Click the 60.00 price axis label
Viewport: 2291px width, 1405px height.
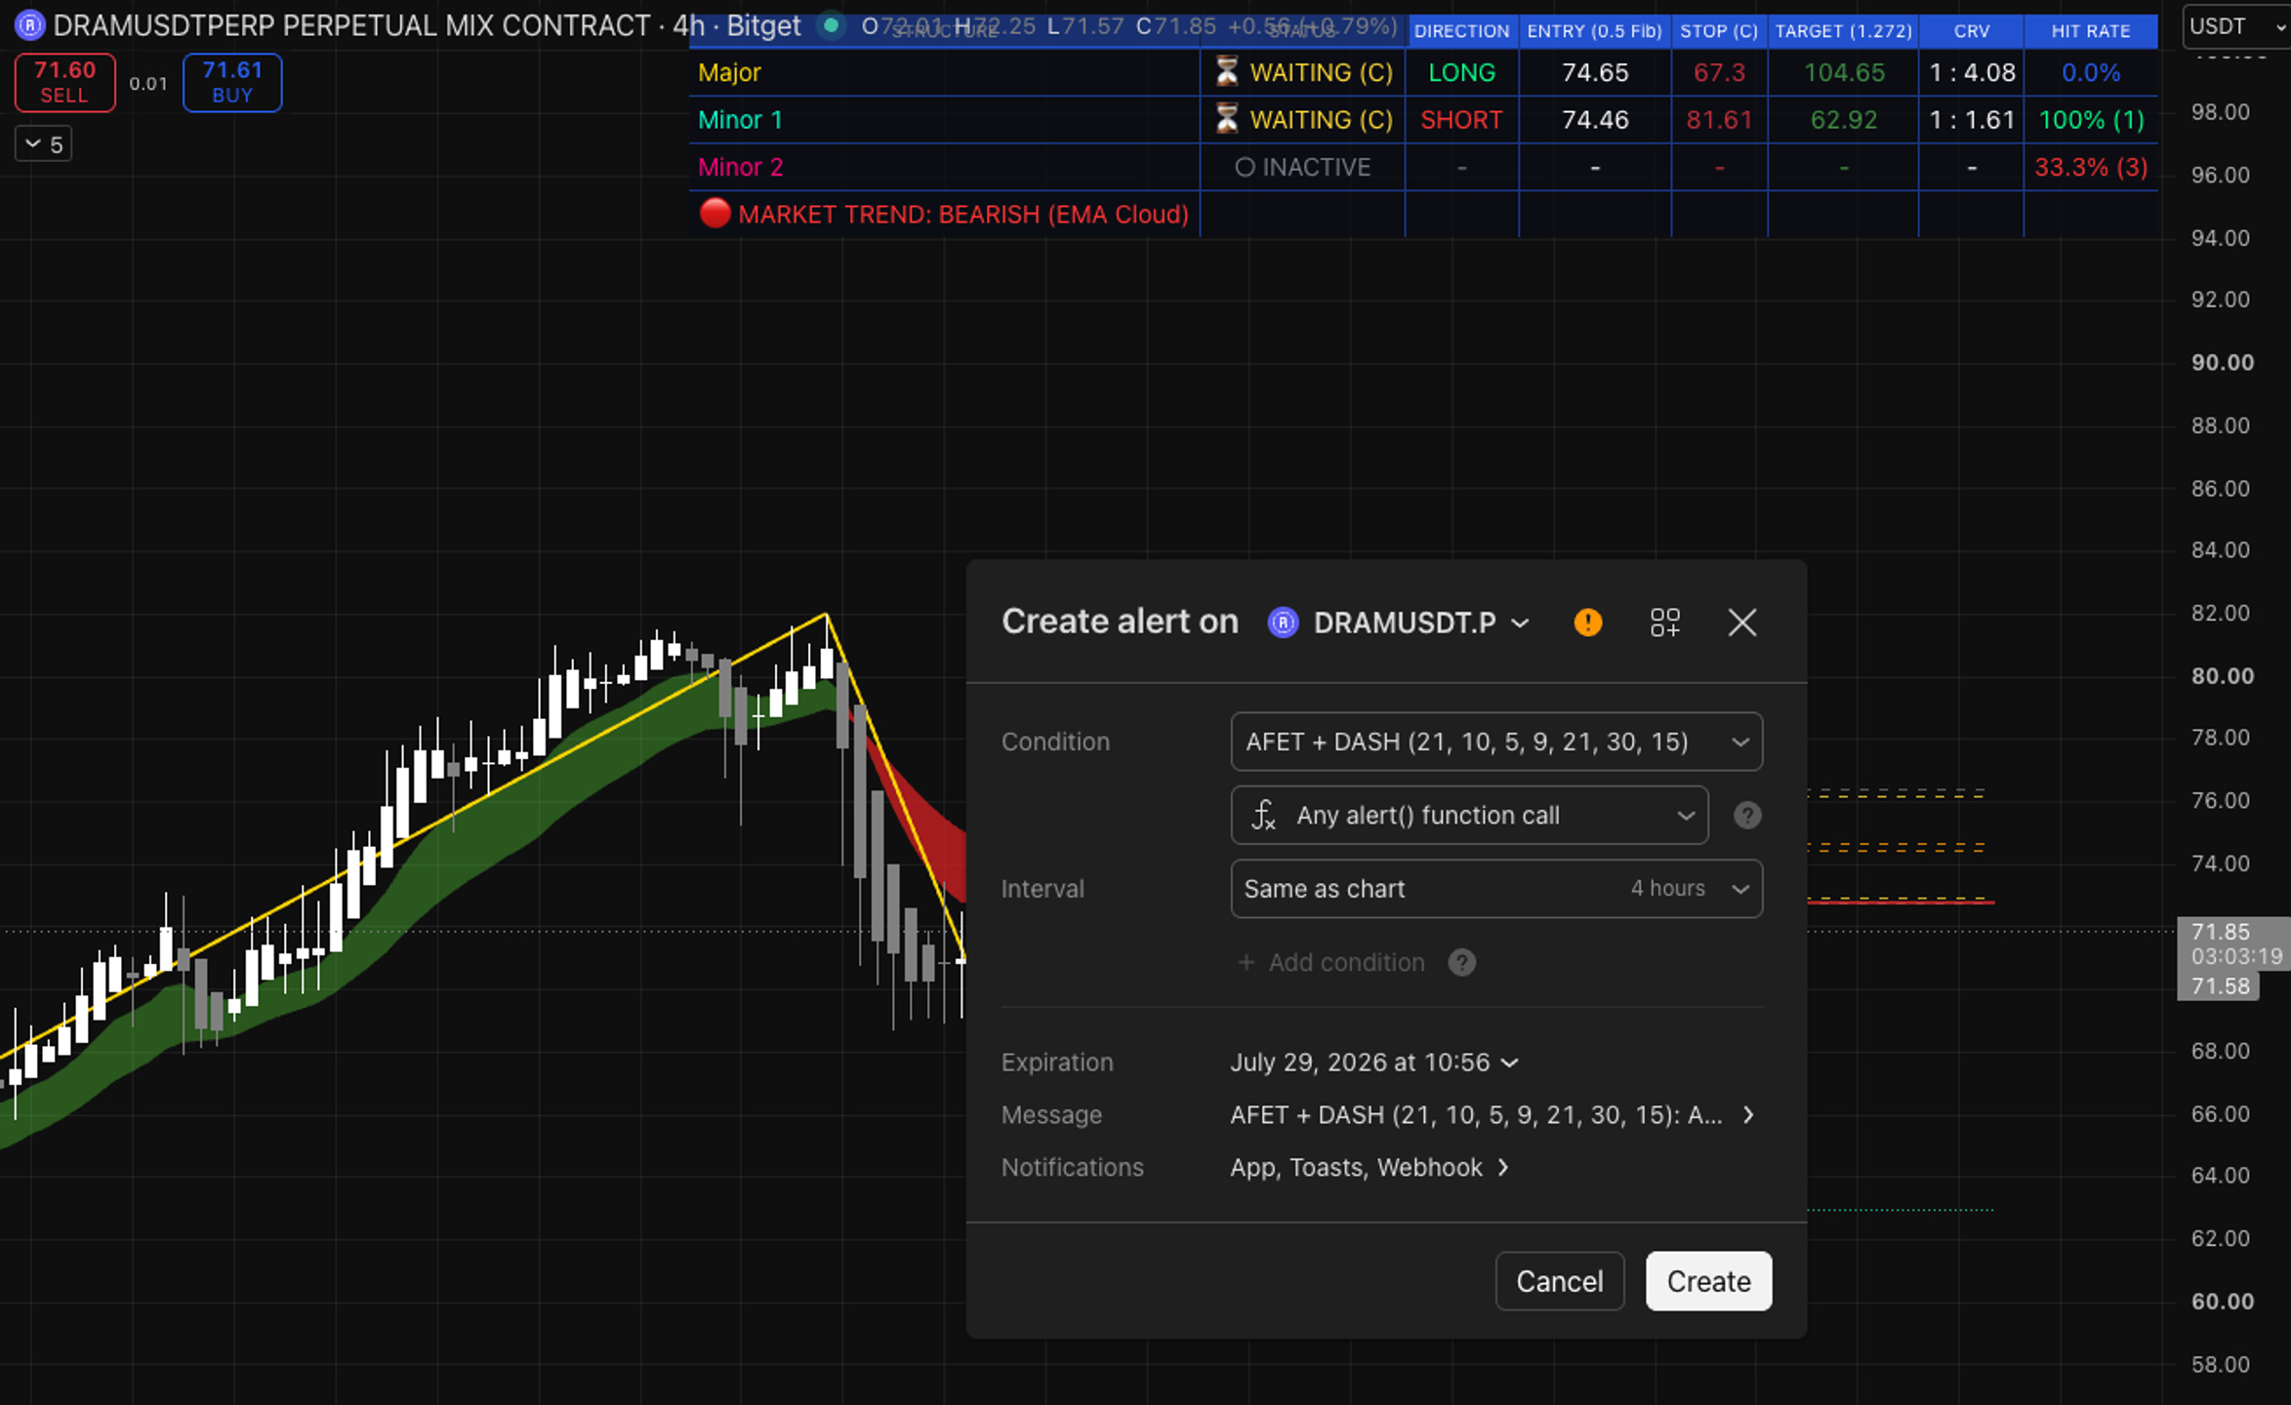pos(2223,1302)
